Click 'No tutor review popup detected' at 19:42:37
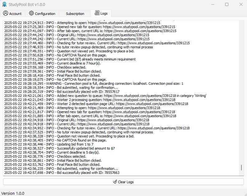 pos(79,132)
